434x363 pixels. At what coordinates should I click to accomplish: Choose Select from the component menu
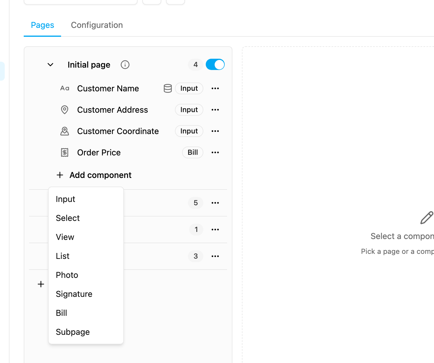click(86, 218)
